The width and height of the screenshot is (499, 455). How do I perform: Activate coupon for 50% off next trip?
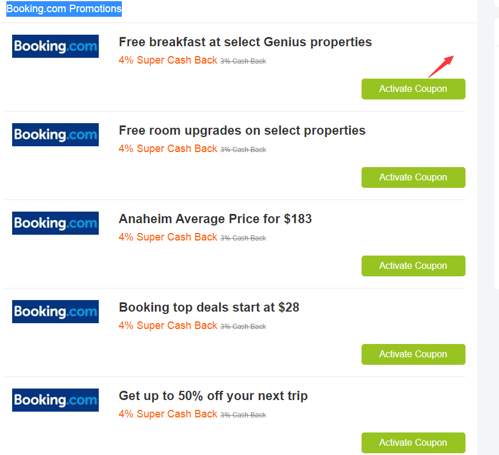click(x=413, y=442)
